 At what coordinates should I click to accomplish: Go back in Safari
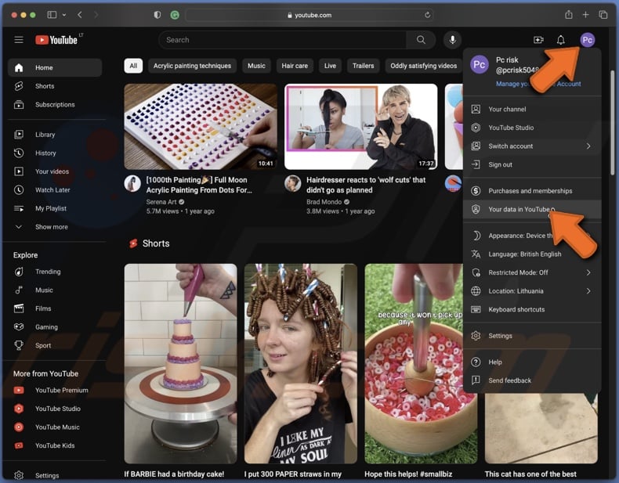click(80, 15)
